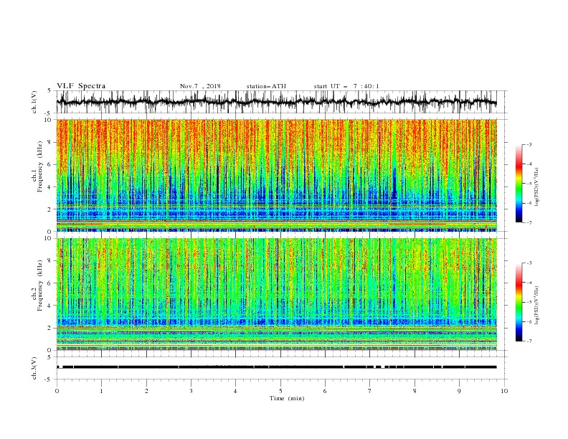Click tick label '5' on the Time axis
Screen dimensions: 568x439
tap(280, 391)
